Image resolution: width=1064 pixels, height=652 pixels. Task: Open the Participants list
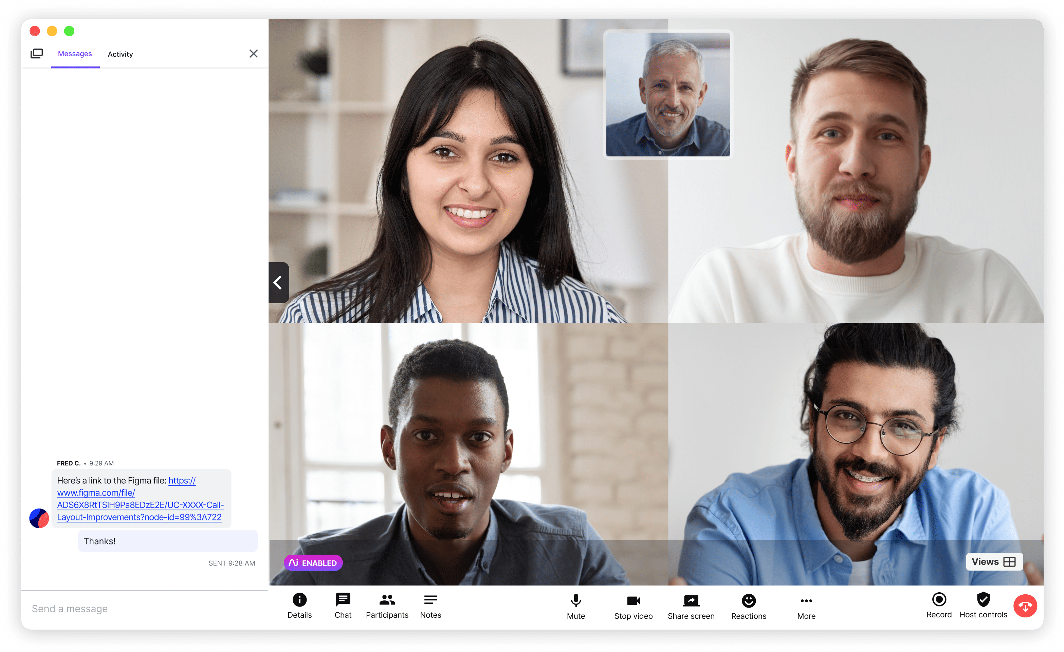tap(386, 606)
